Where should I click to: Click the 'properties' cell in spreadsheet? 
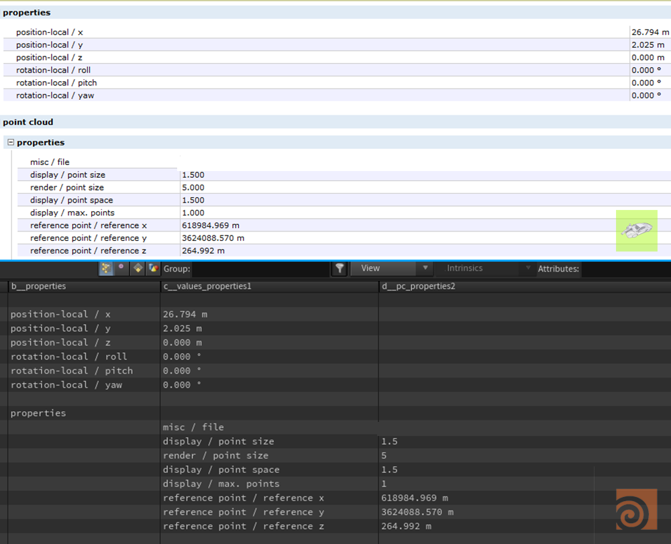click(x=85, y=413)
